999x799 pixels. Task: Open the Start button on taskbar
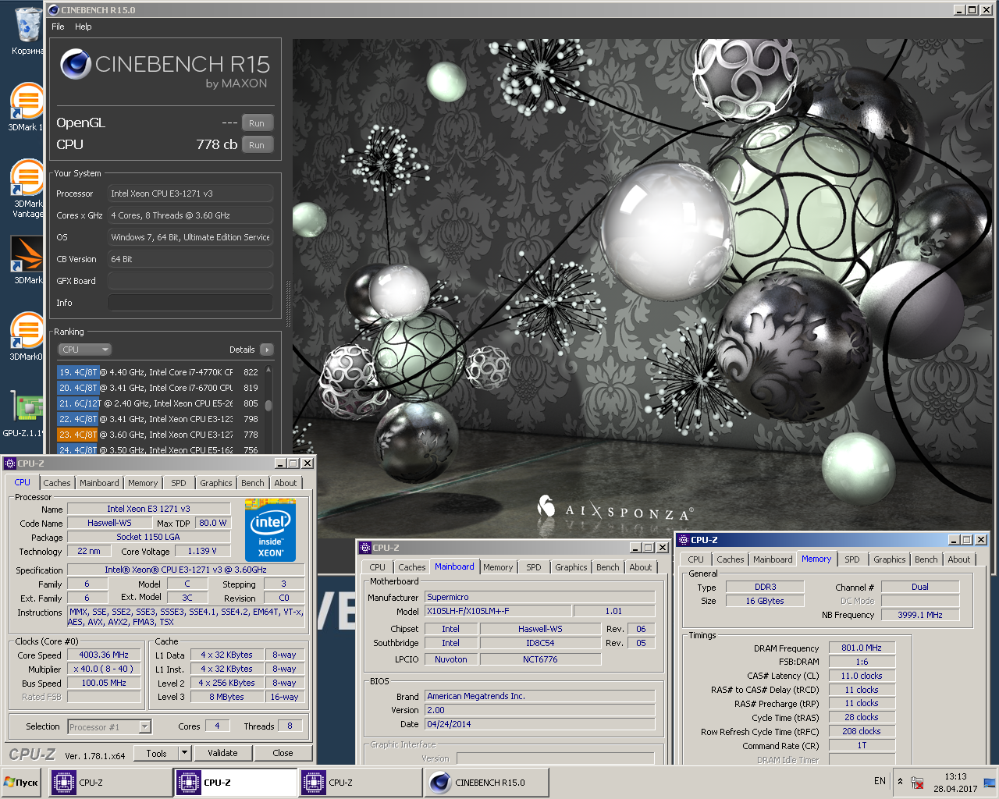22,783
